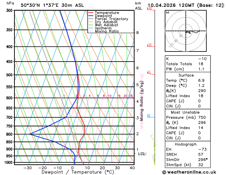Image resolution: width=227 pixels, height=175 pixels.
Task: Click the hodograph circular wind plot
Action: (x=186, y=31)
